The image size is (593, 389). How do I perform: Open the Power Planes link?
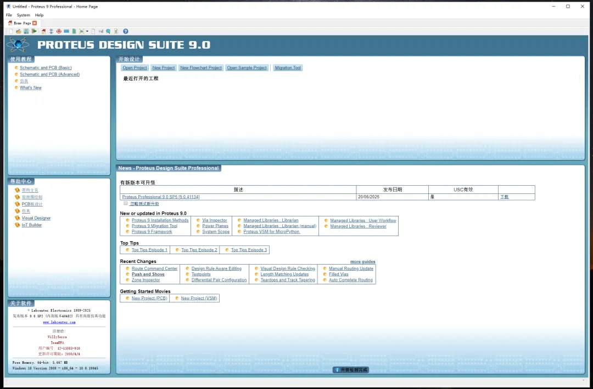(x=215, y=226)
